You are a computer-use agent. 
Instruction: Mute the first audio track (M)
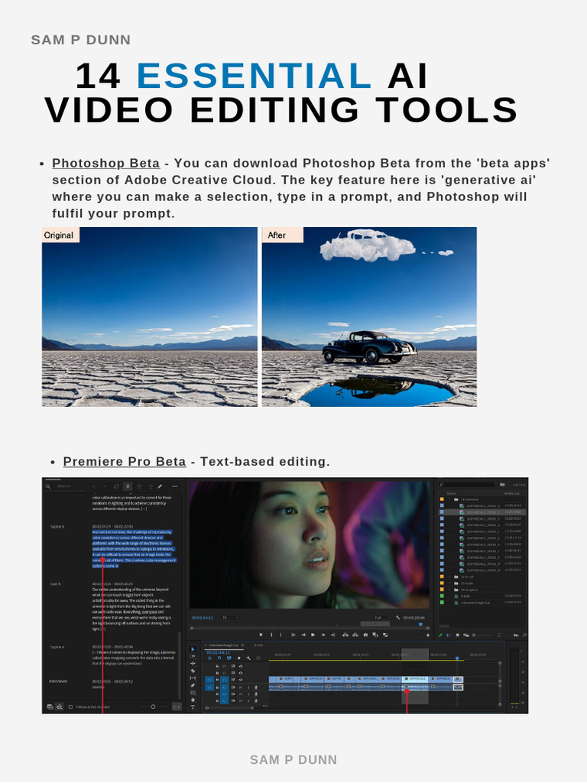(x=241, y=687)
